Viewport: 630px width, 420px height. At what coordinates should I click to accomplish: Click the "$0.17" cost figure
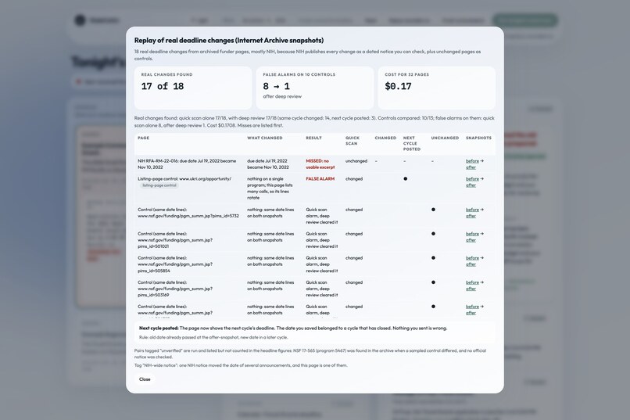click(x=398, y=86)
